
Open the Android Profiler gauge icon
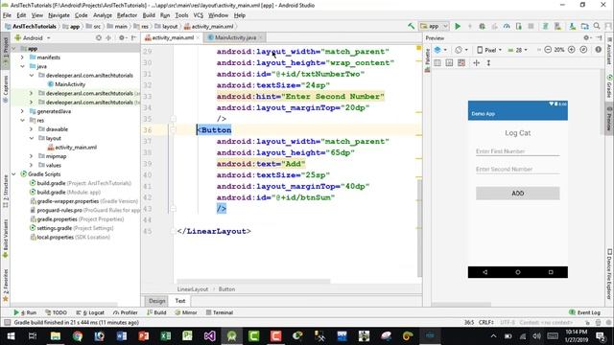[507, 26]
